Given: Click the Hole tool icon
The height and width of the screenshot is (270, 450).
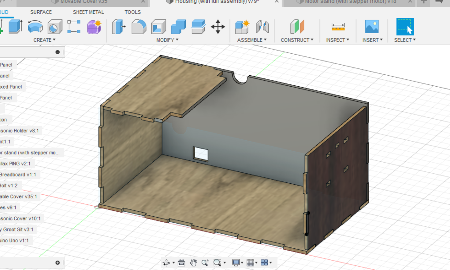Looking at the screenshot, I should 55,27.
